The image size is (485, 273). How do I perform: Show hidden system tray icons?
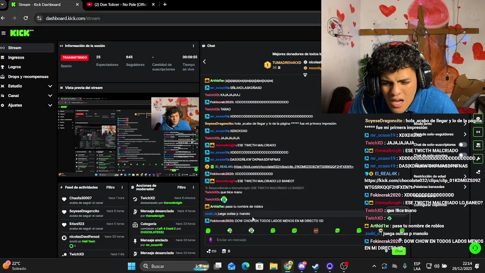click(374, 266)
